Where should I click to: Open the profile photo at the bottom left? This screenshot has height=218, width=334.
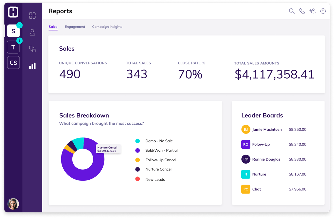(13, 204)
